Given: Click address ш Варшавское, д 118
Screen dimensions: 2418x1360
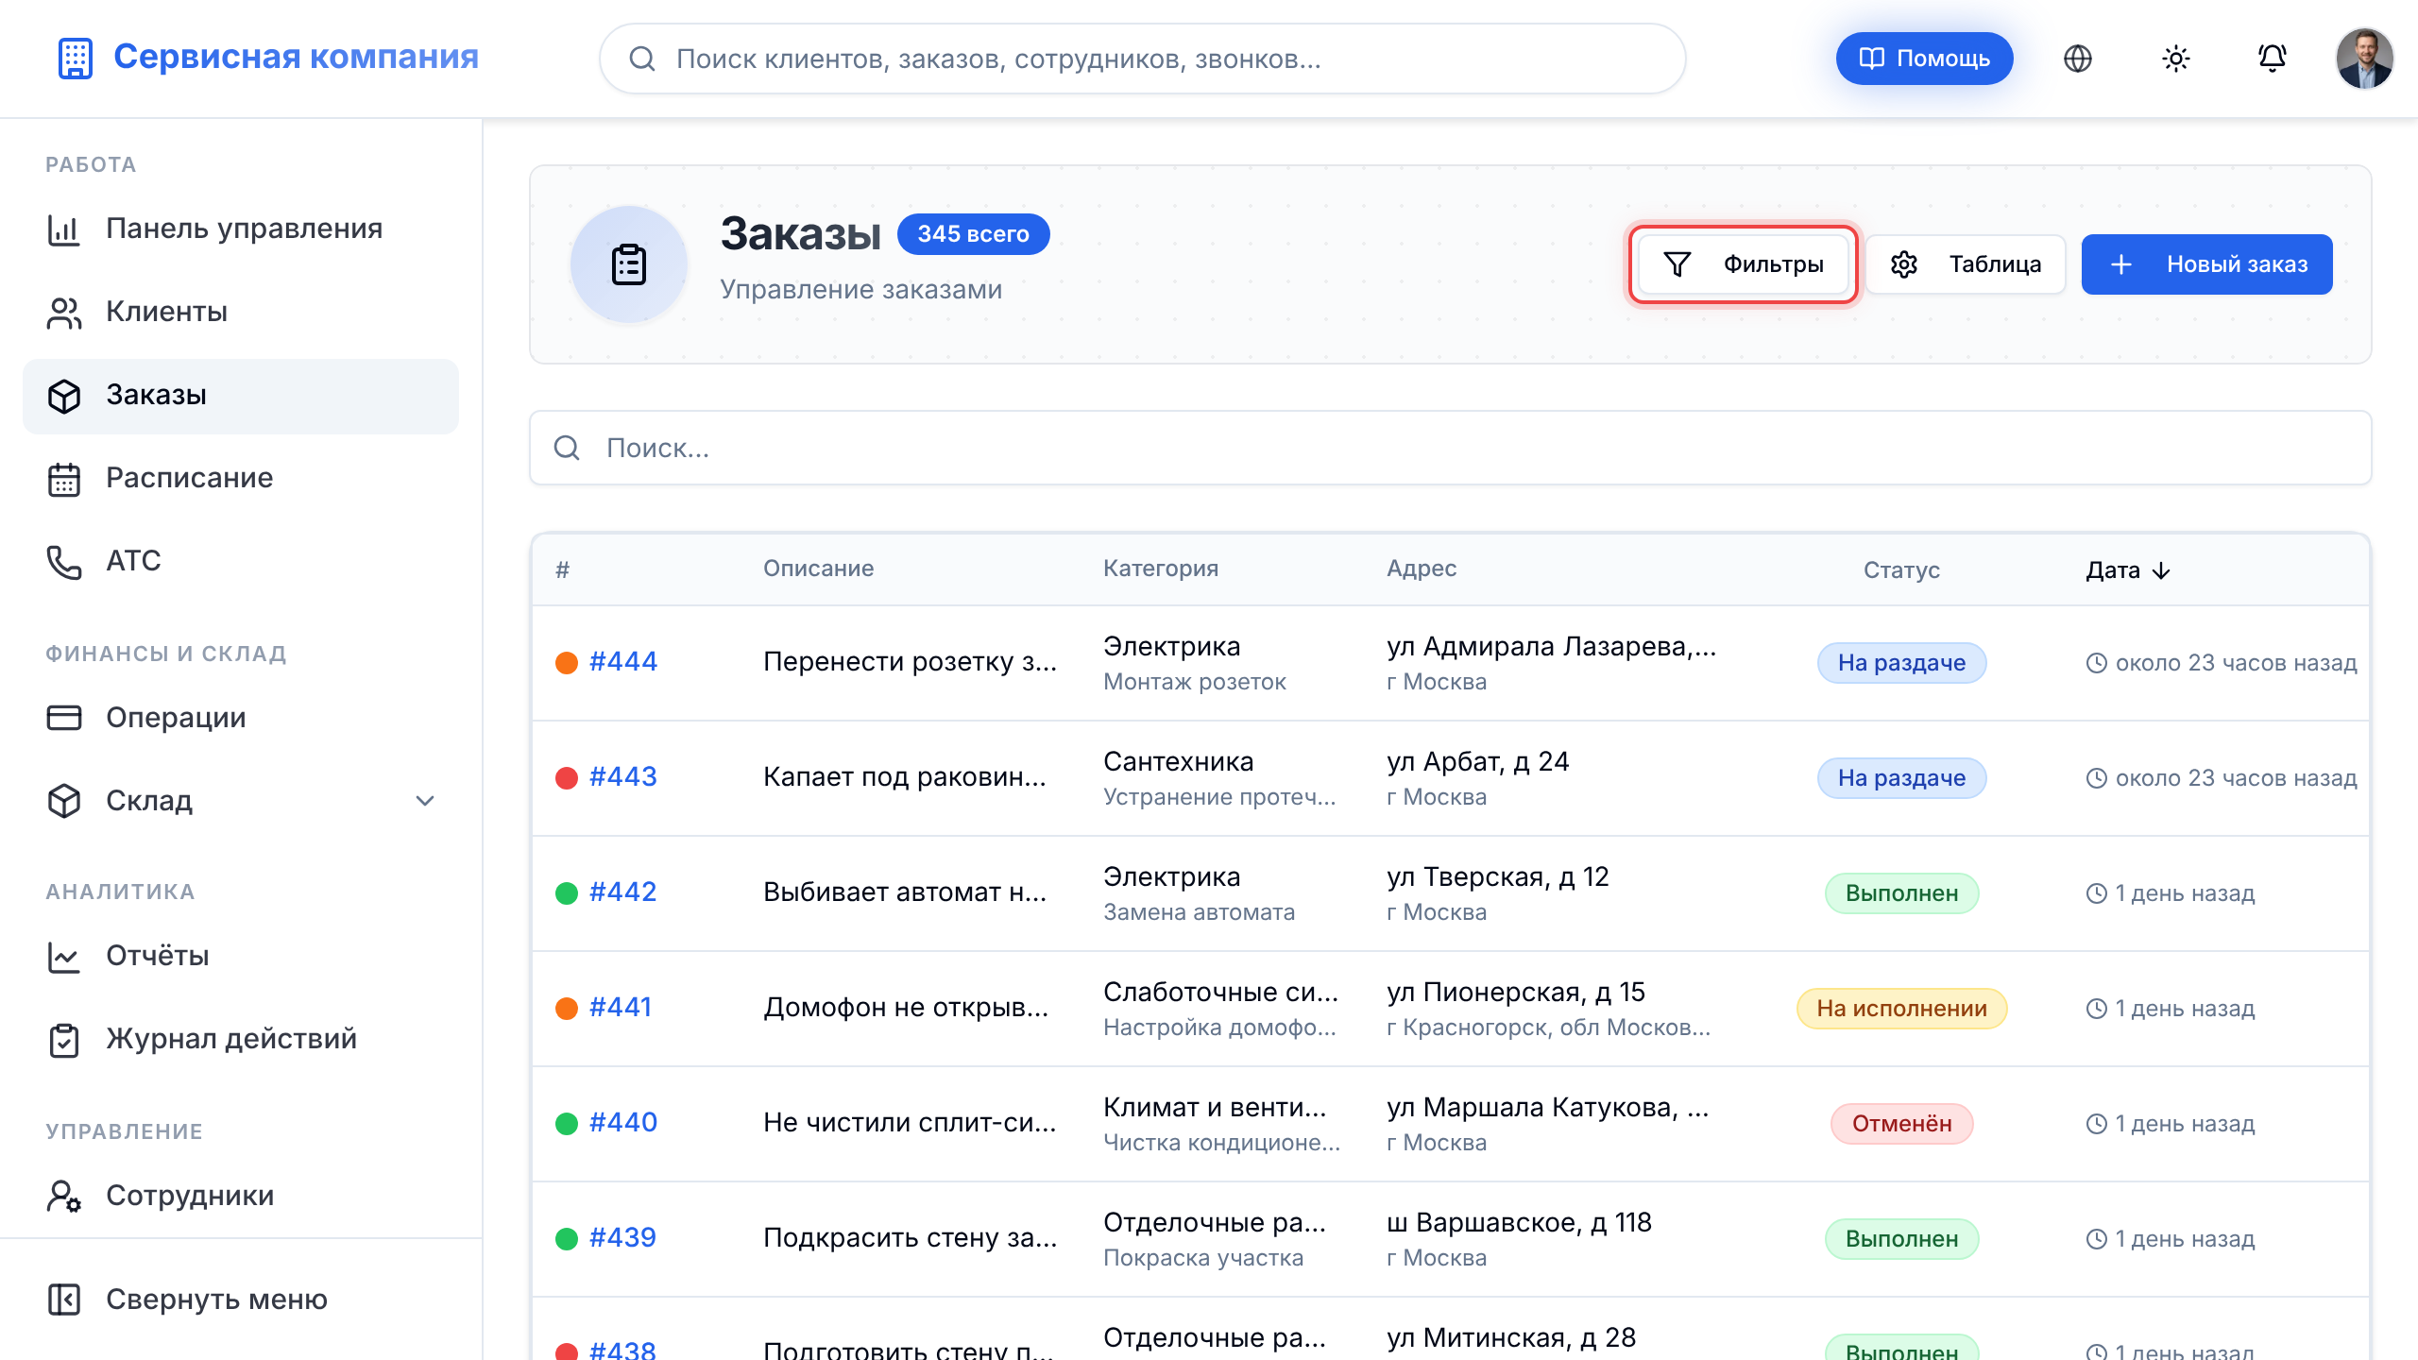Looking at the screenshot, I should tap(1519, 1223).
